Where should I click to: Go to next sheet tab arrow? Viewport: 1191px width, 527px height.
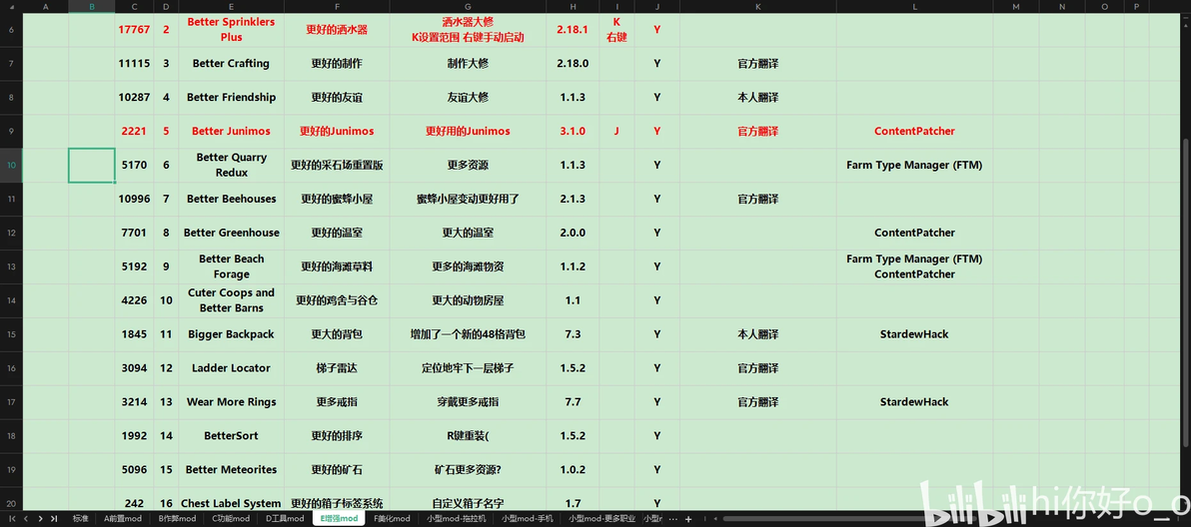point(40,519)
